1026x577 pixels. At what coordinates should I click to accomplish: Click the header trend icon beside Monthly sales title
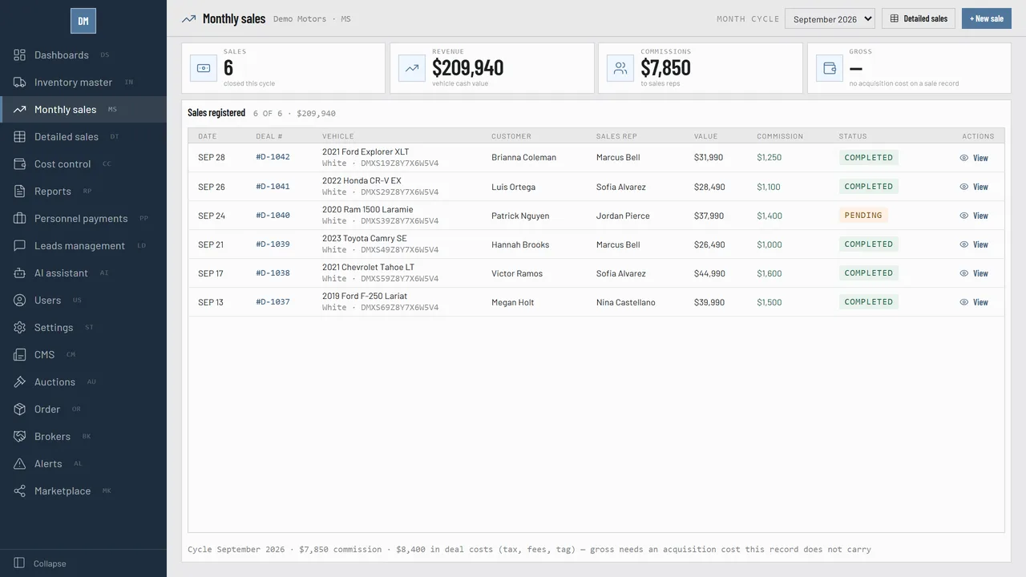(x=188, y=18)
